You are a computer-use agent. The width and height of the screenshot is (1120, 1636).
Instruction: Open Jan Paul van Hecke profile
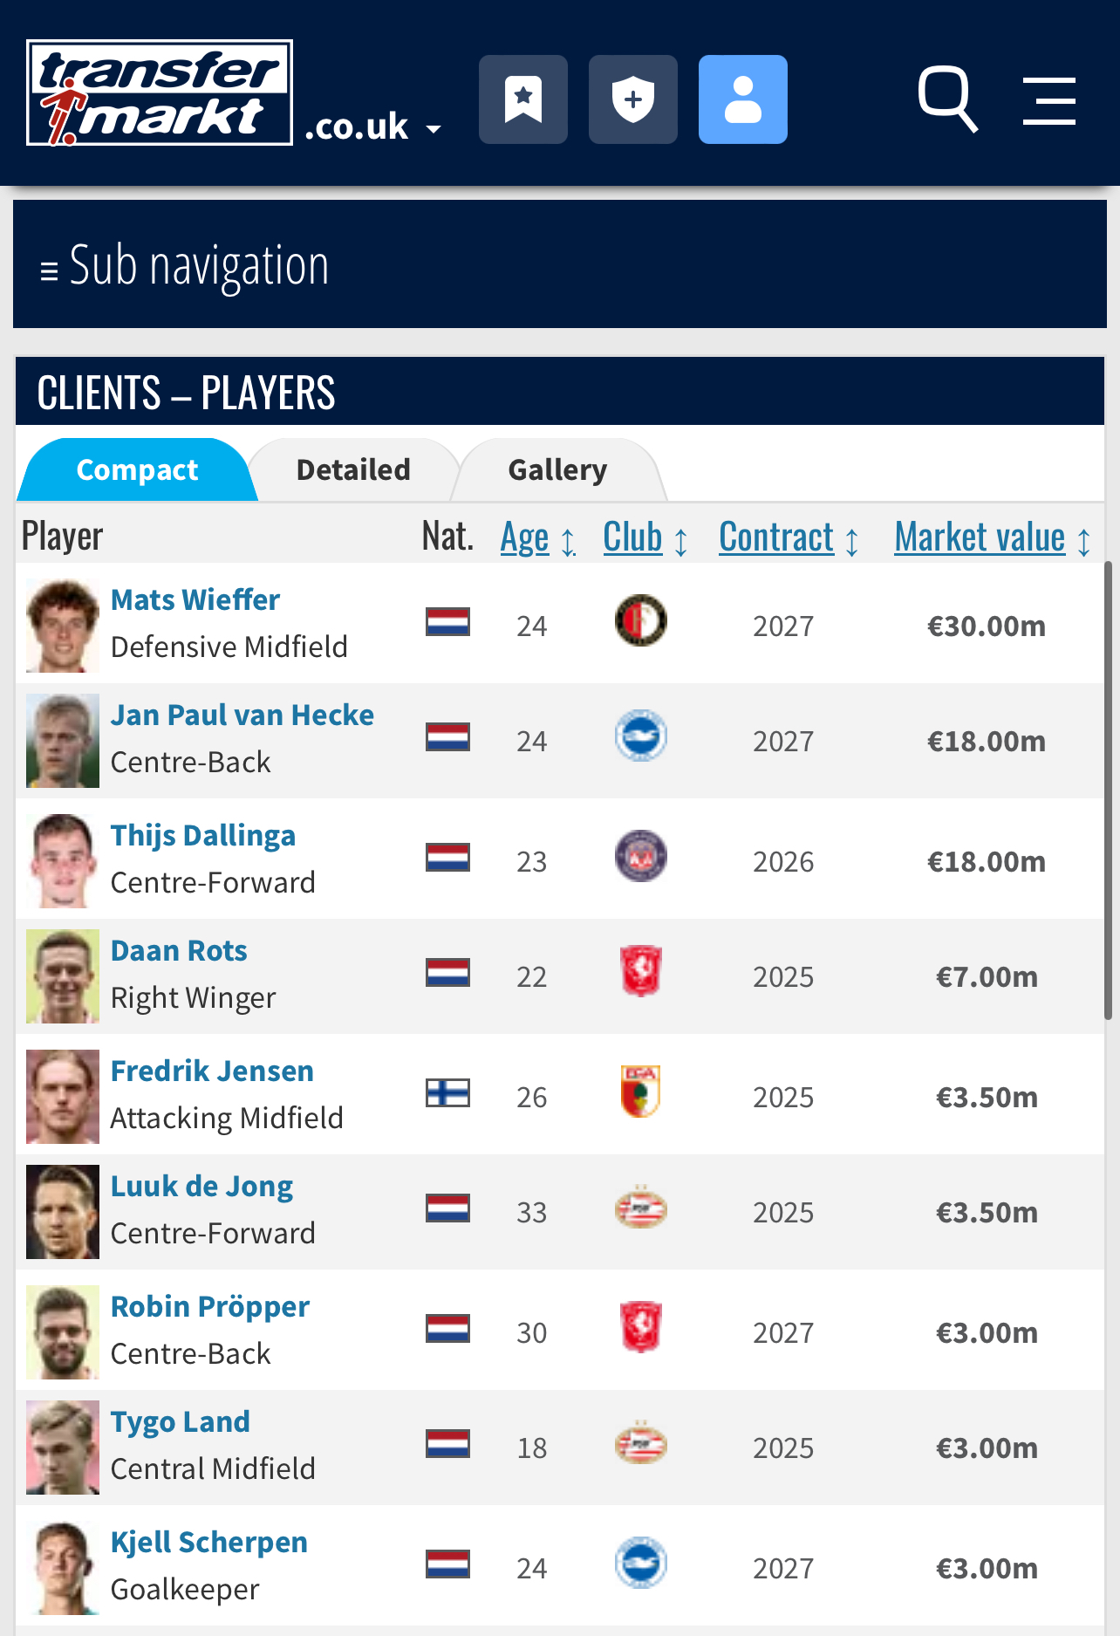click(242, 715)
